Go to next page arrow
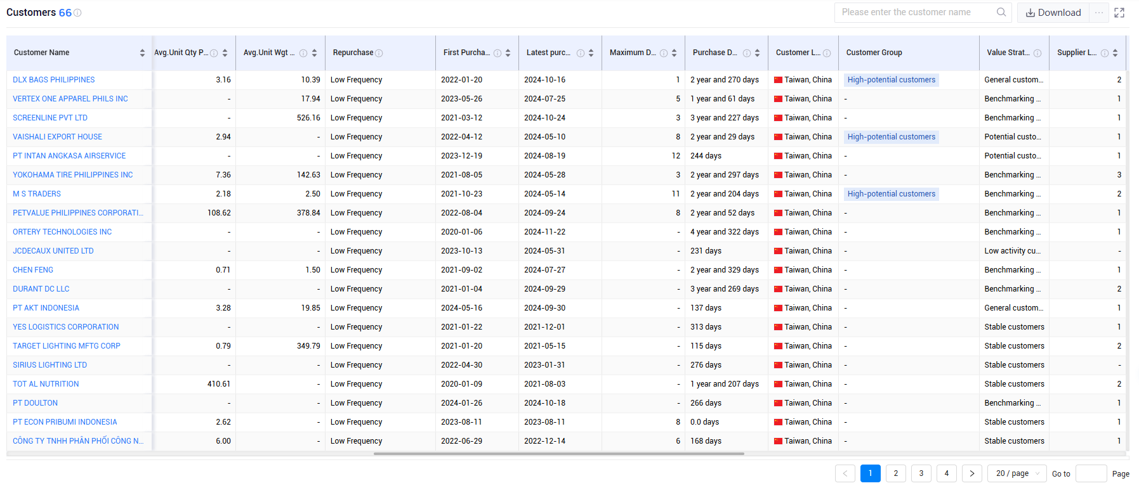Screen dimensions: 1139x488 (972, 473)
